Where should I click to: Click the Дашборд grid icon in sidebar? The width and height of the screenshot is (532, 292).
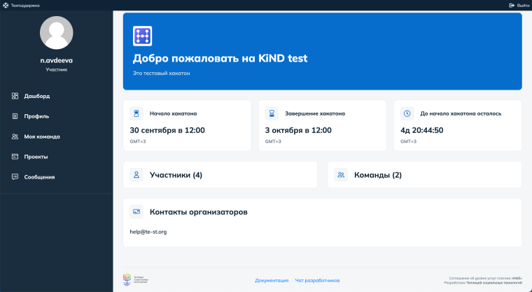point(15,96)
